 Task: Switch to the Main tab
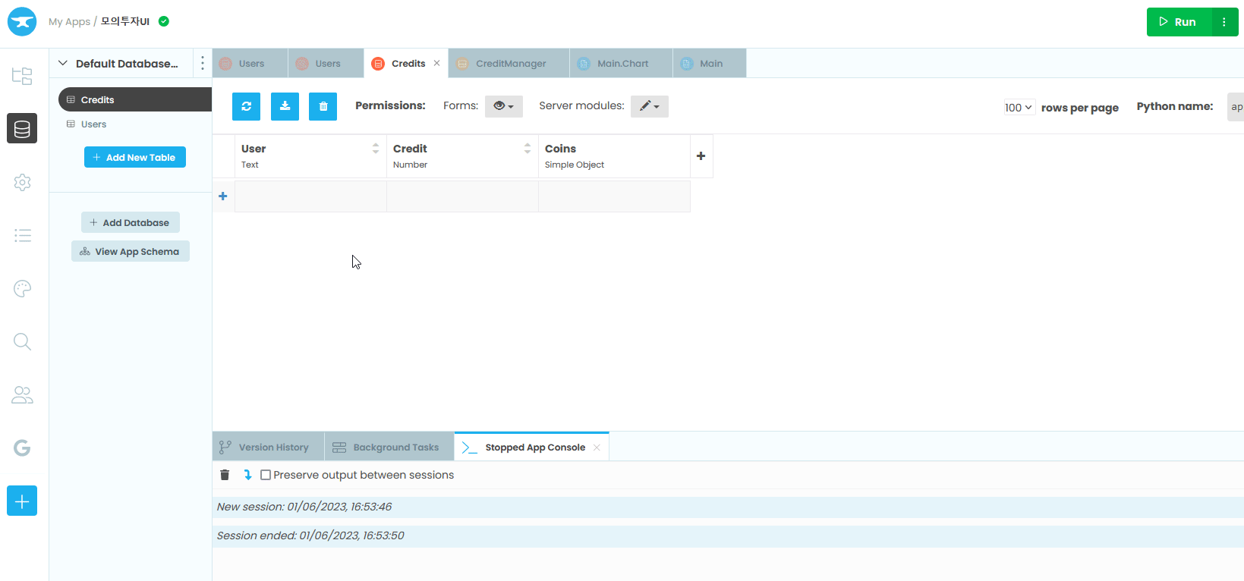pyautogui.click(x=710, y=64)
